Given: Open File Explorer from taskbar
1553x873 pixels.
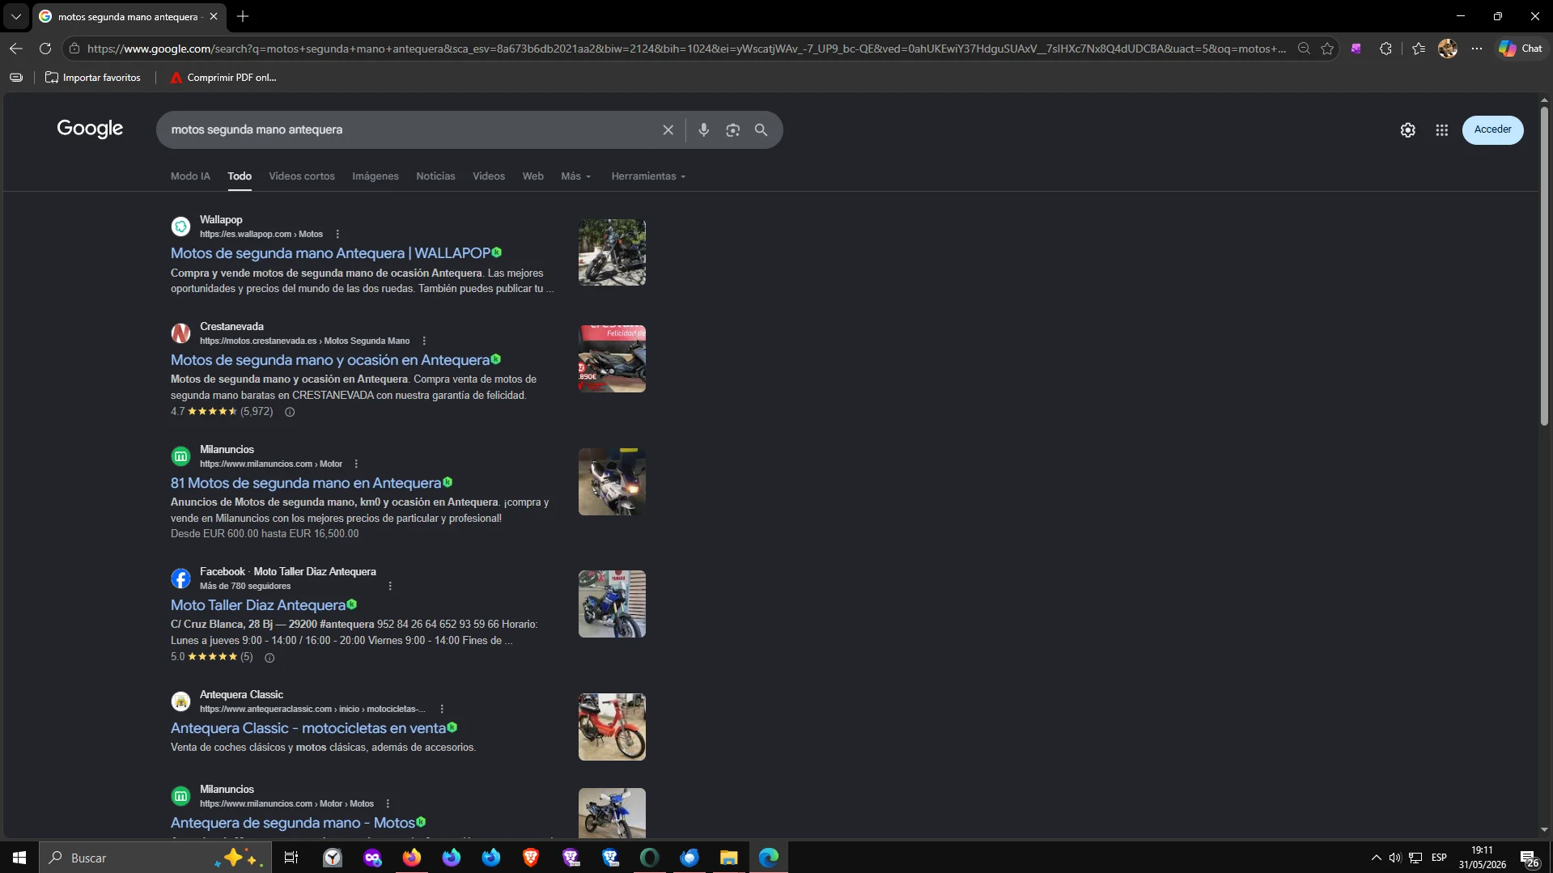Looking at the screenshot, I should coord(728,858).
